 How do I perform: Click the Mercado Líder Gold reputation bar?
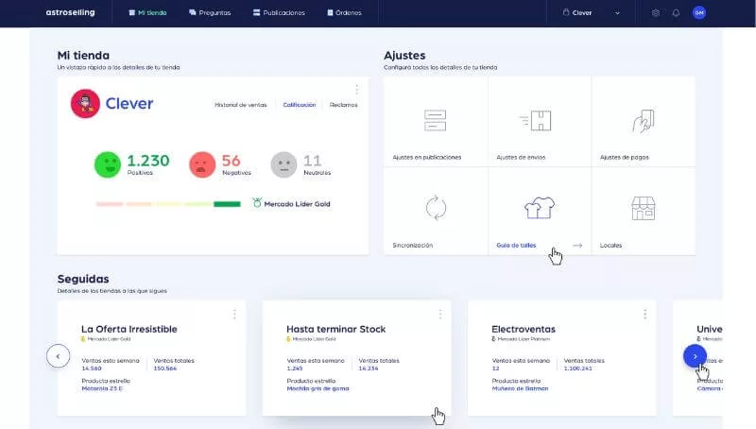tap(168, 203)
